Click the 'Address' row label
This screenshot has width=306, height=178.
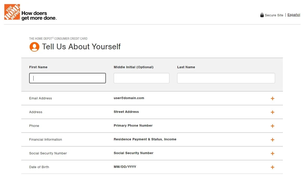click(36, 112)
